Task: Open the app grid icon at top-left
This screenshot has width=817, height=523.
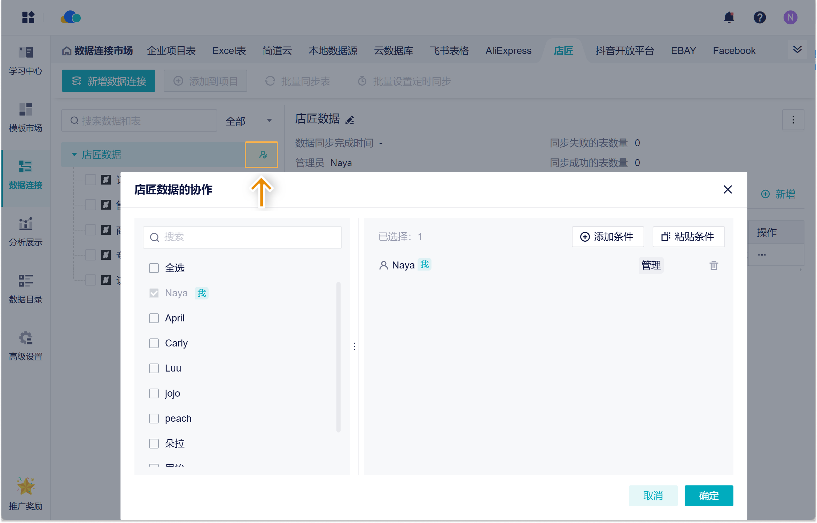Action: click(x=28, y=17)
